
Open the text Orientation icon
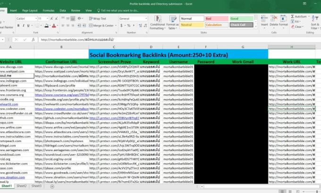coord(80,18)
